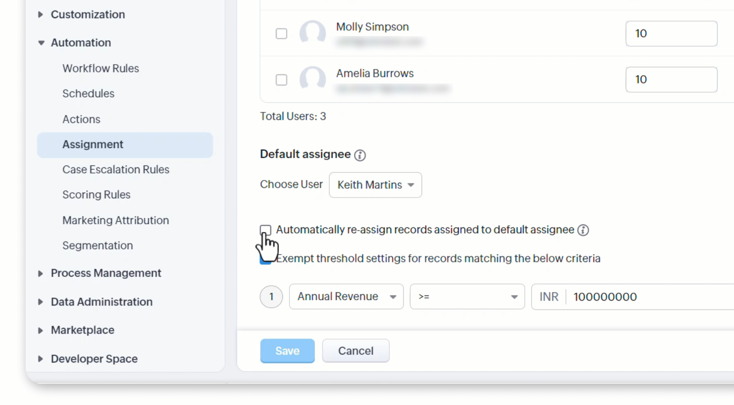Click info icon next to re-assign records option
This screenshot has height=405, width=734.
(583, 230)
